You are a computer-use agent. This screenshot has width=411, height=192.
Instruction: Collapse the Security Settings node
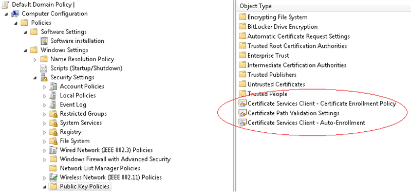click(x=35, y=78)
